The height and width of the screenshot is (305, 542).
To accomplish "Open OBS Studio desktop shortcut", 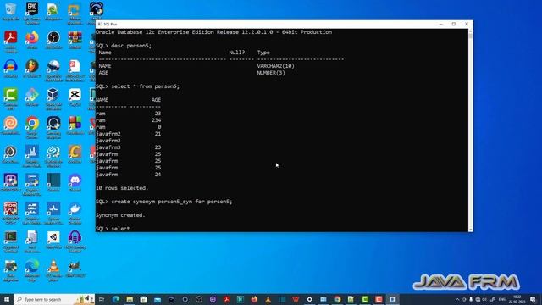I will (x=53, y=40).
